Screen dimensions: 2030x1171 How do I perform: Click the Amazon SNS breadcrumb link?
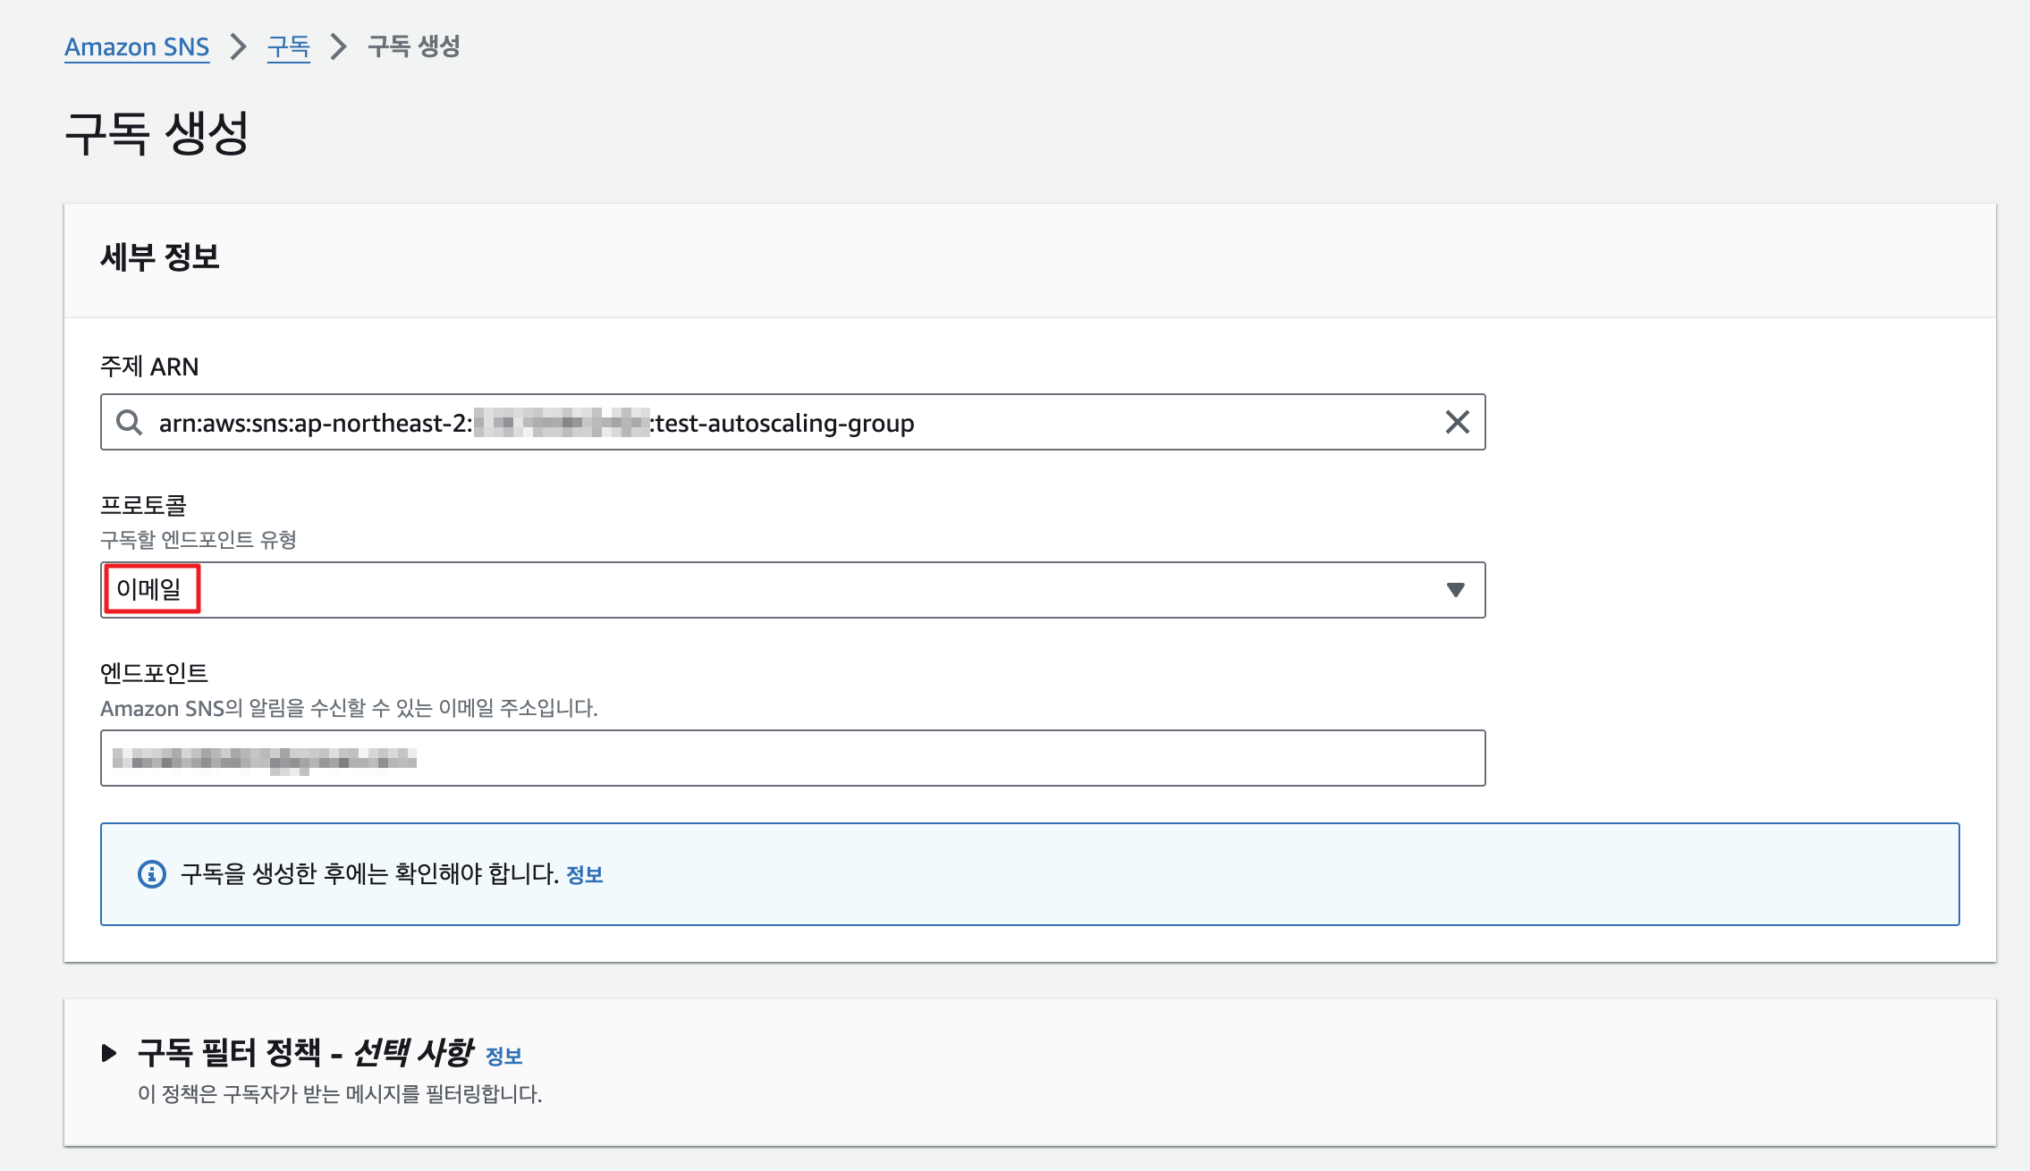point(137,46)
